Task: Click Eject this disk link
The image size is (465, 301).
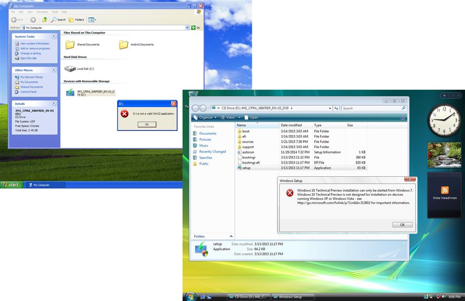Action: (29, 58)
